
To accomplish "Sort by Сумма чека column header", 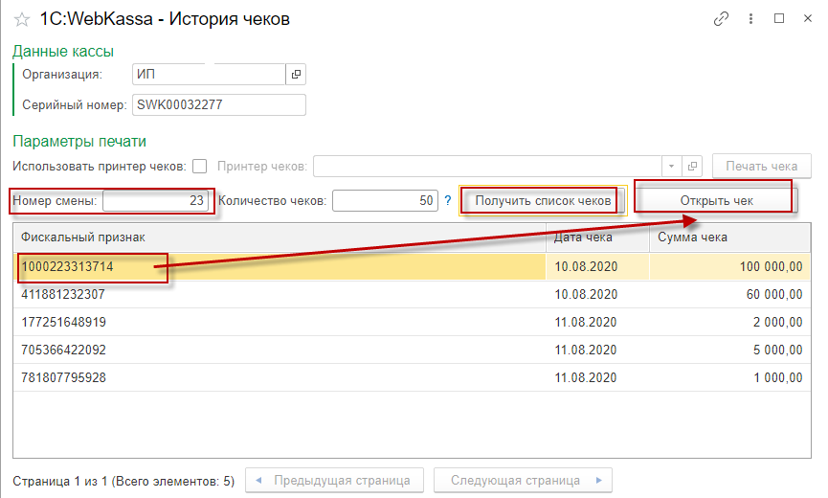I will click(729, 238).
